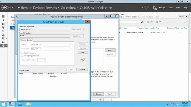191x107 pixels.
Task: Click the Description query input field
Action: tap(57, 49)
